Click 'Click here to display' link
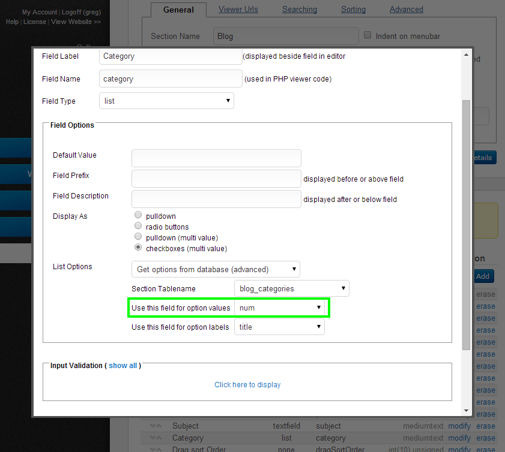 (x=247, y=385)
